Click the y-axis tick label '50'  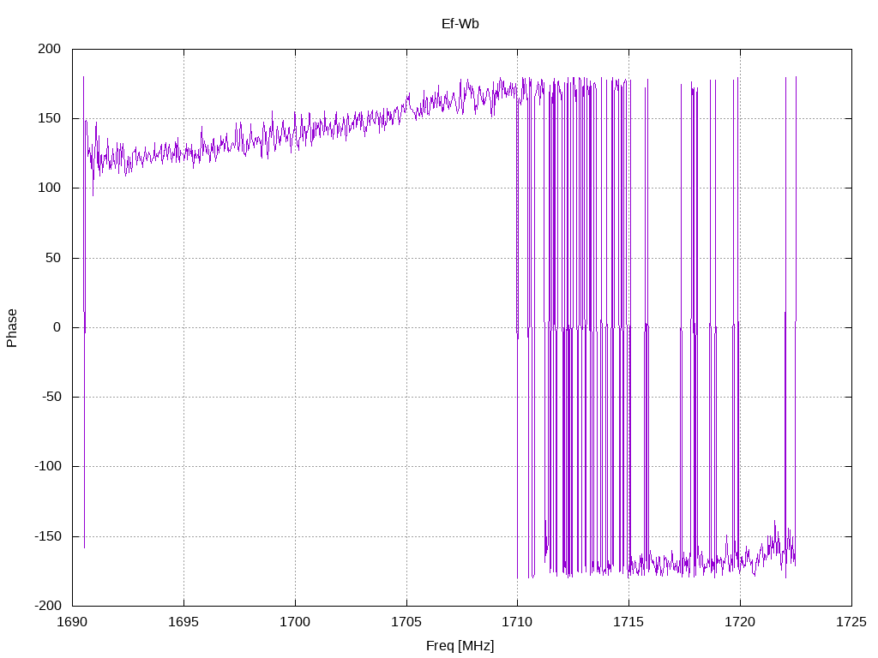pyautogui.click(x=53, y=258)
